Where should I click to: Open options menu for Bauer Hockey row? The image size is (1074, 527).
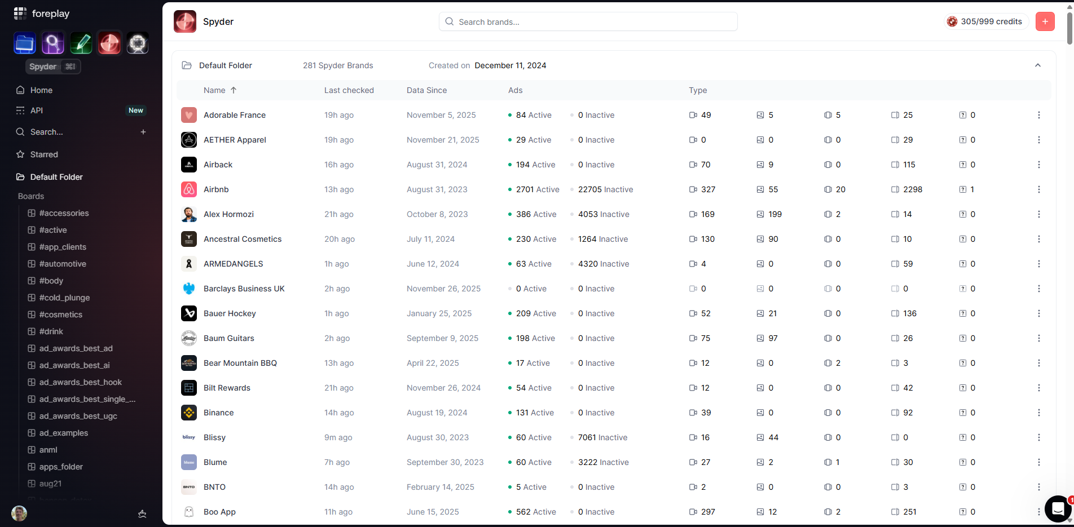pyautogui.click(x=1038, y=313)
